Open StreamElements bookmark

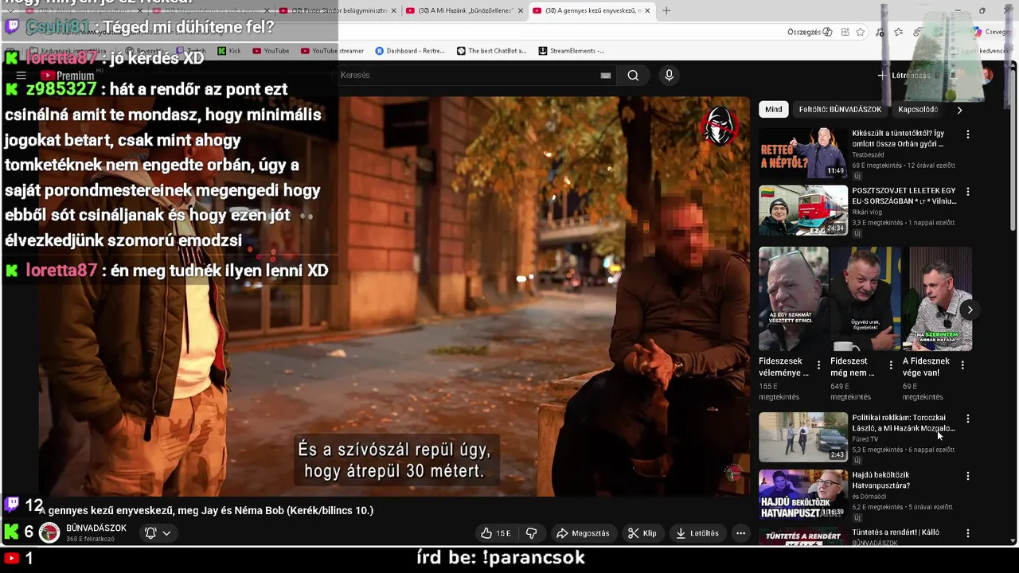pos(571,51)
